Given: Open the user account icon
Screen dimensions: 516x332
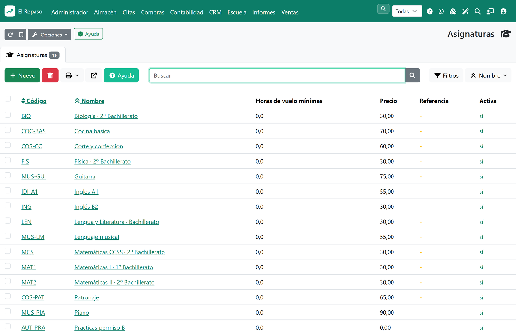Looking at the screenshot, I should click(x=503, y=11).
